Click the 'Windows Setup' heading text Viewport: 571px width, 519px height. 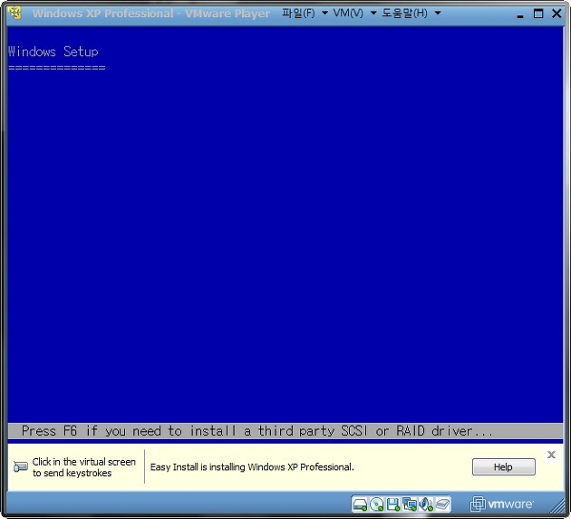(53, 52)
